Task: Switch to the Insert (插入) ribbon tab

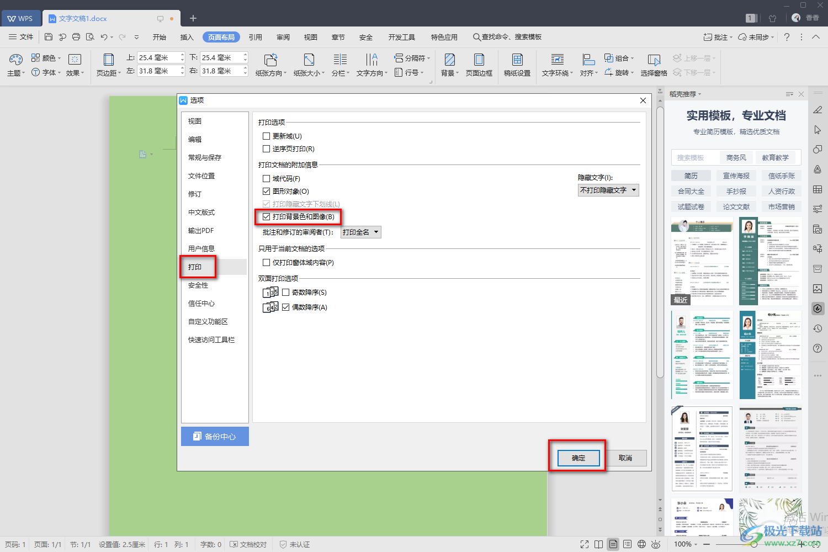Action: 187,37
